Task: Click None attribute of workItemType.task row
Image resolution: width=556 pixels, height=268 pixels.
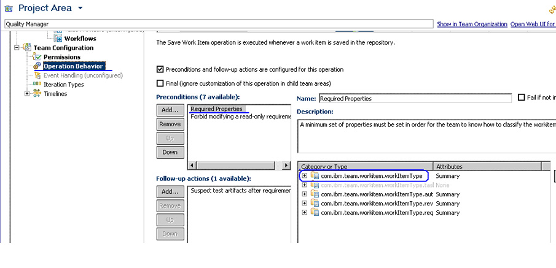Action: pos(442,185)
